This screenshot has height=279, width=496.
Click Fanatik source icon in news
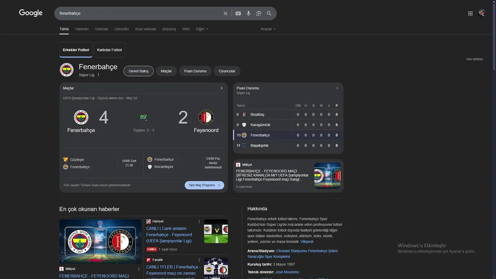click(148, 260)
